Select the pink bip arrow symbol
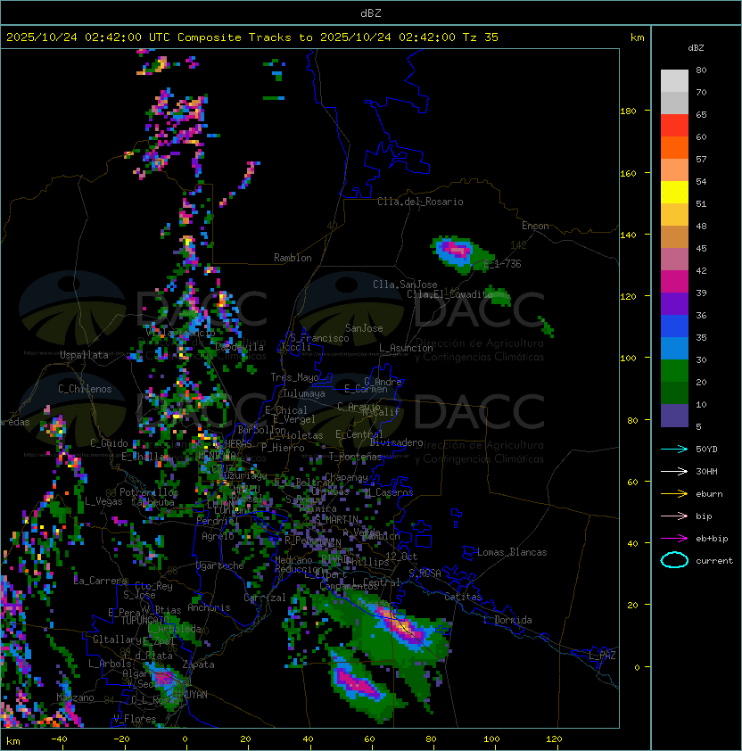Image resolution: width=742 pixels, height=751 pixels. pyautogui.click(x=674, y=516)
